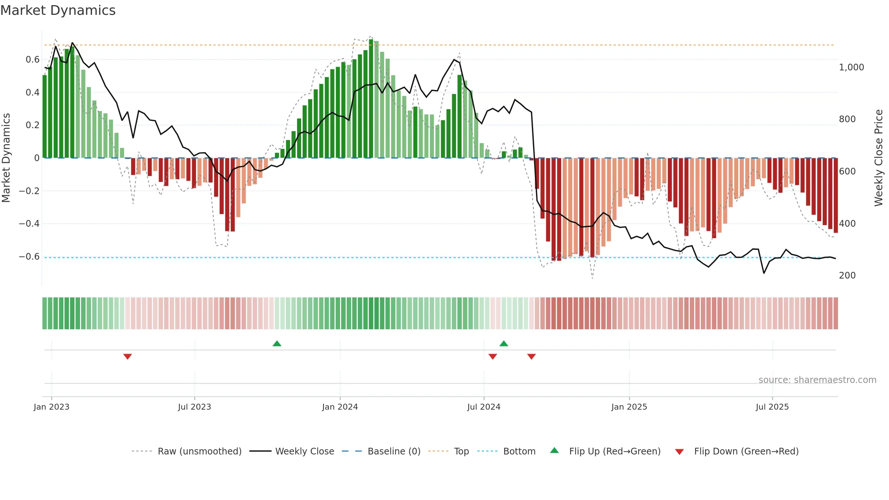Click the '−0.4' left axis label
This screenshot has height=500, width=889.
pos(29,223)
